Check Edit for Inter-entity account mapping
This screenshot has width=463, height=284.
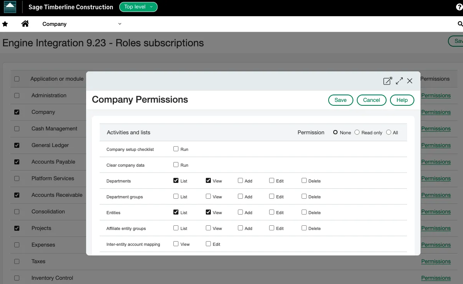pyautogui.click(x=209, y=243)
